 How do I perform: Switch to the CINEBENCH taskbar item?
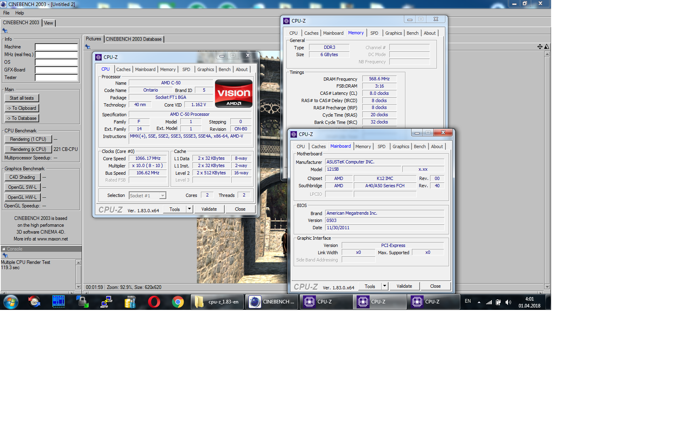click(x=272, y=302)
